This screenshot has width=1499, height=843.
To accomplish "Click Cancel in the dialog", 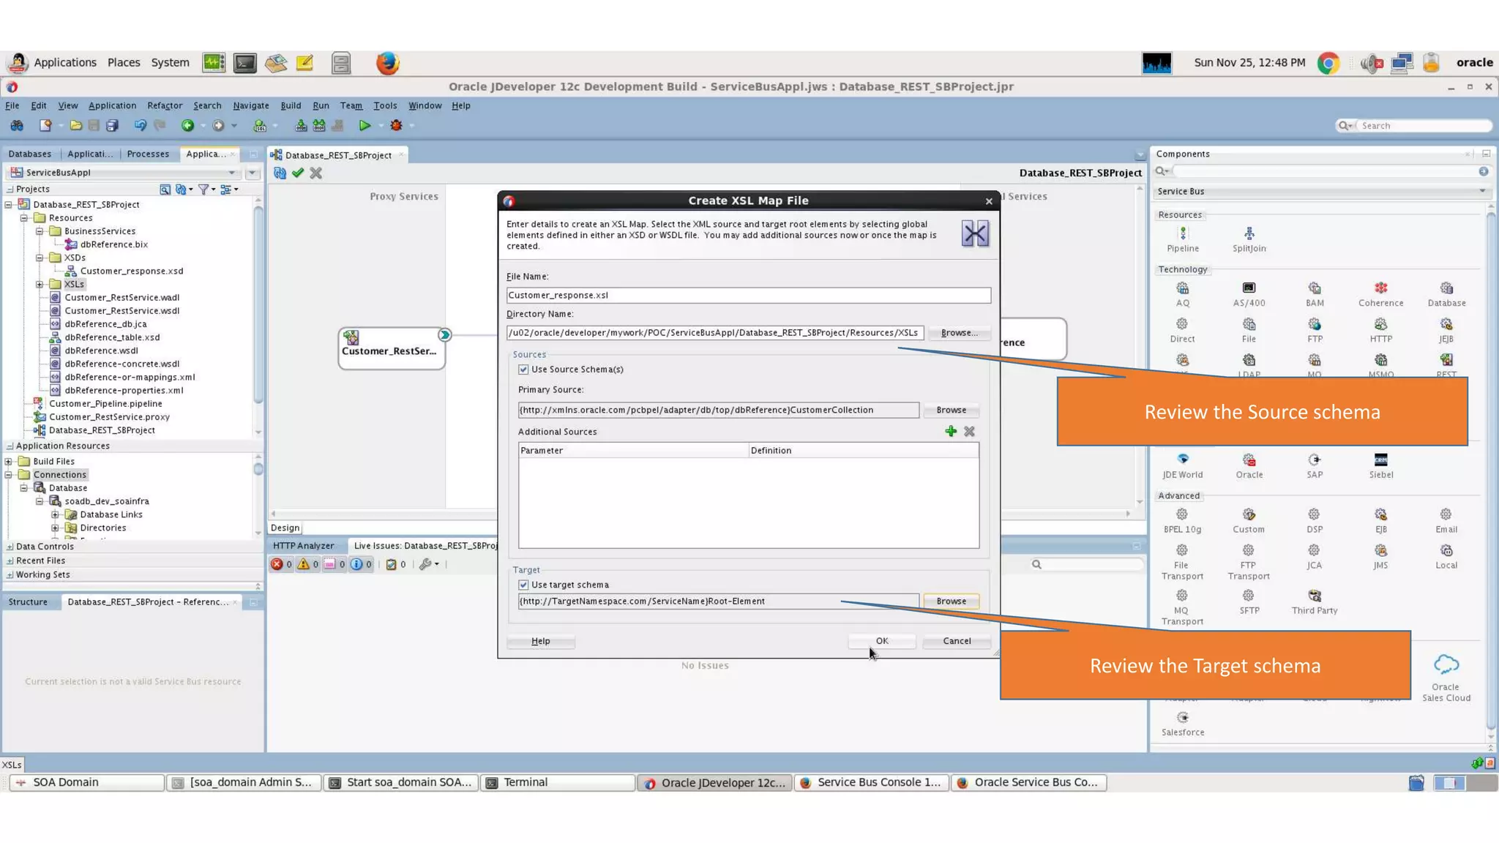I will (x=957, y=641).
